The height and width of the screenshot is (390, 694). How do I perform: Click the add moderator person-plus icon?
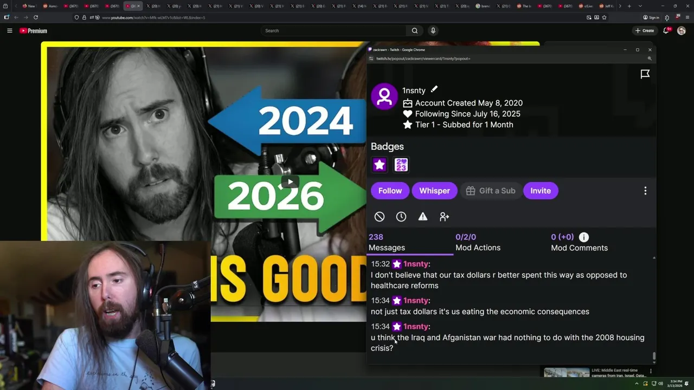(x=445, y=217)
